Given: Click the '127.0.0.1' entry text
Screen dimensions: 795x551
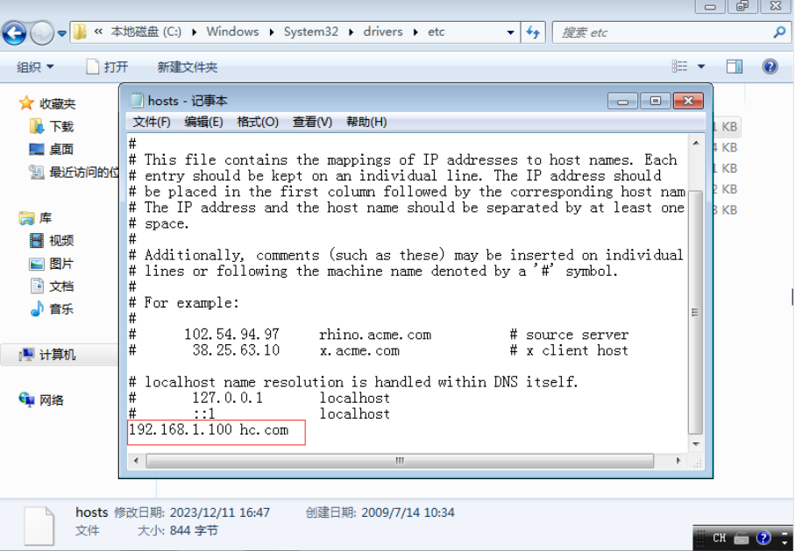Looking at the screenshot, I should pyautogui.click(x=228, y=398).
